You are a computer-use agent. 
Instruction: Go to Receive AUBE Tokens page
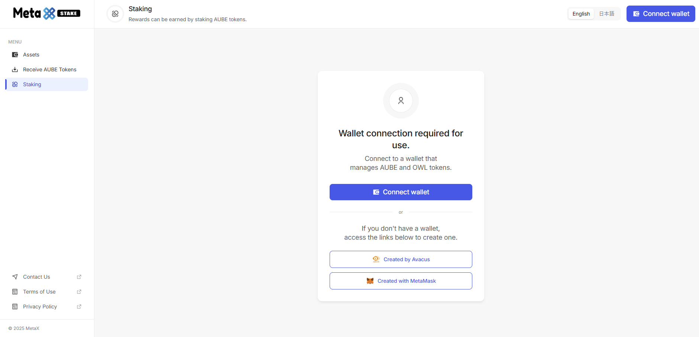click(49, 69)
